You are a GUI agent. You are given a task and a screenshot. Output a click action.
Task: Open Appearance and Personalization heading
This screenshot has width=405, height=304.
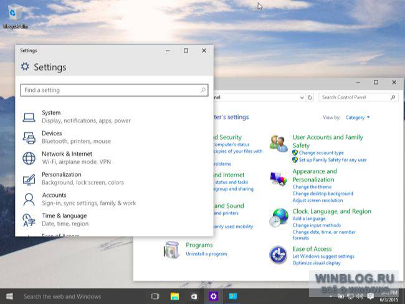tap(315, 175)
